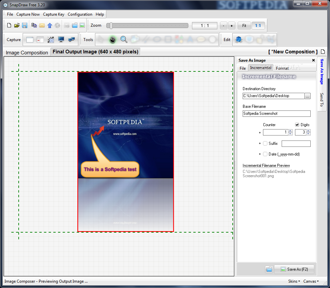Viewport: 330px width, 288px height.
Task: Click the 1 : 1 zoom ratio field
Action: 205,26
